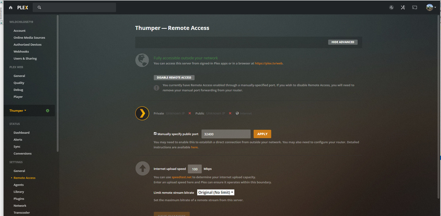441x216 pixels.
Task: Open Plex Web General settings
Action: pos(19,76)
